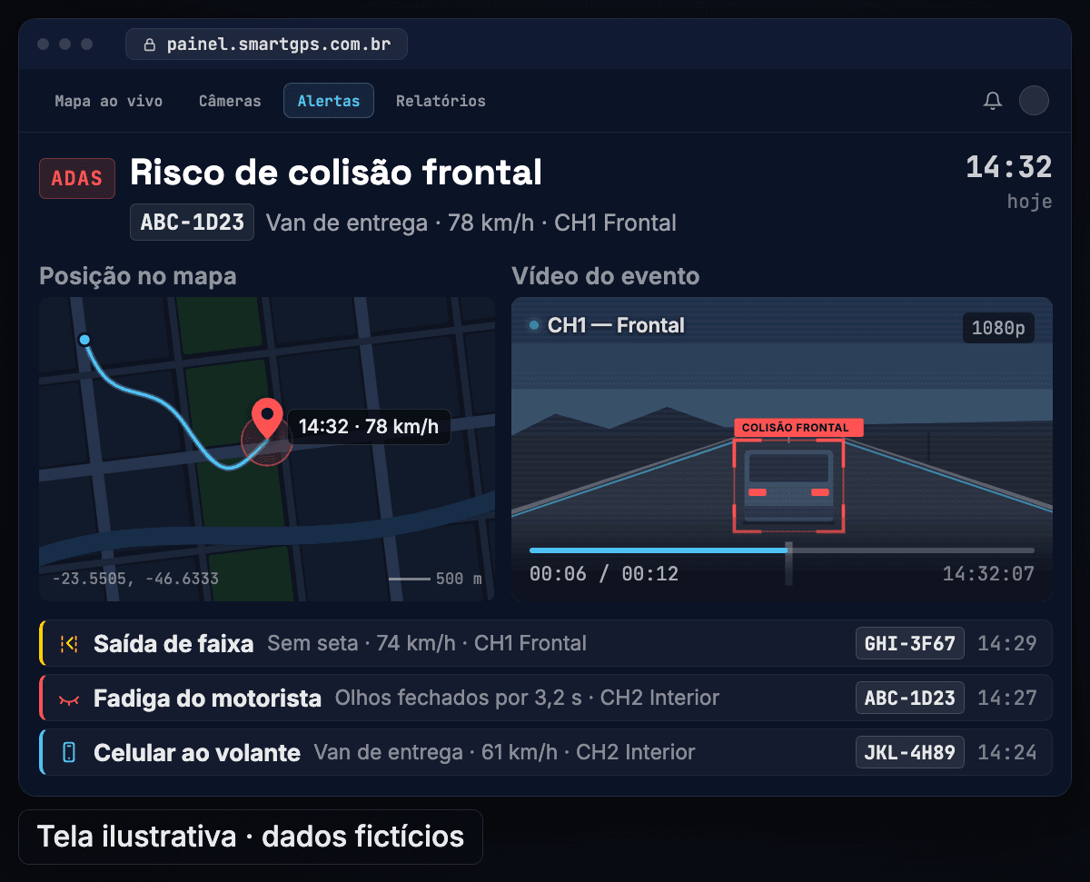This screenshot has width=1090, height=882.
Task: Click the 00:06 / 00:12 video time
Action: pos(604,574)
